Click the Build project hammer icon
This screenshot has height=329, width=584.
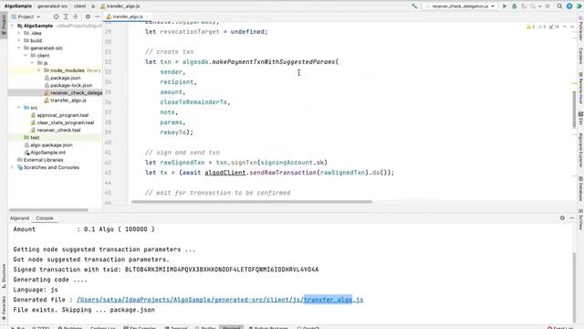414,6
